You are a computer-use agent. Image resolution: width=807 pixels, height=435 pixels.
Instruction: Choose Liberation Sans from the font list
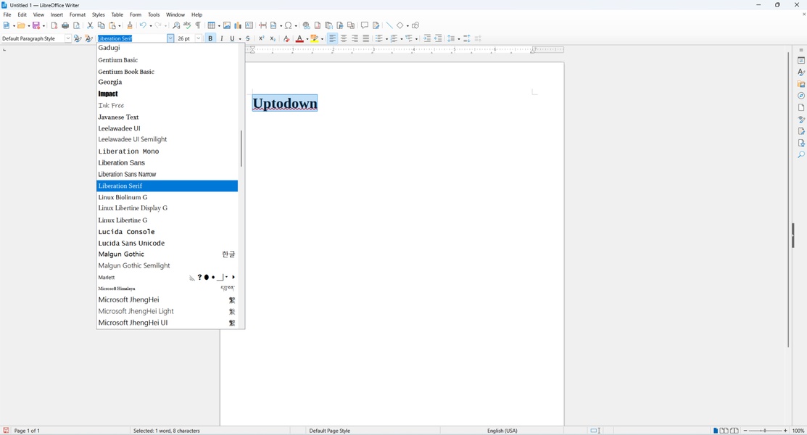pos(167,162)
